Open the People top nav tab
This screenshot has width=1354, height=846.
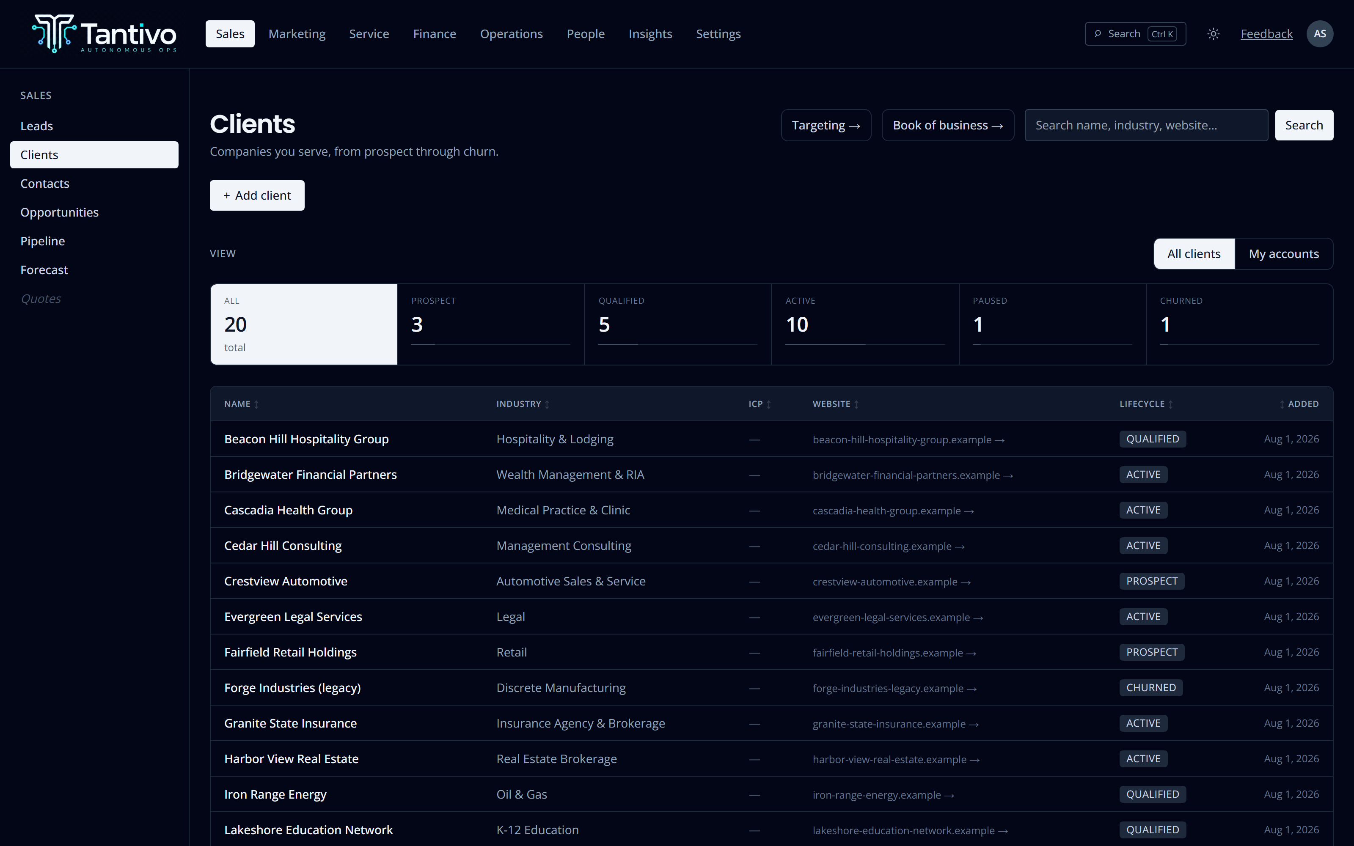[585, 33]
